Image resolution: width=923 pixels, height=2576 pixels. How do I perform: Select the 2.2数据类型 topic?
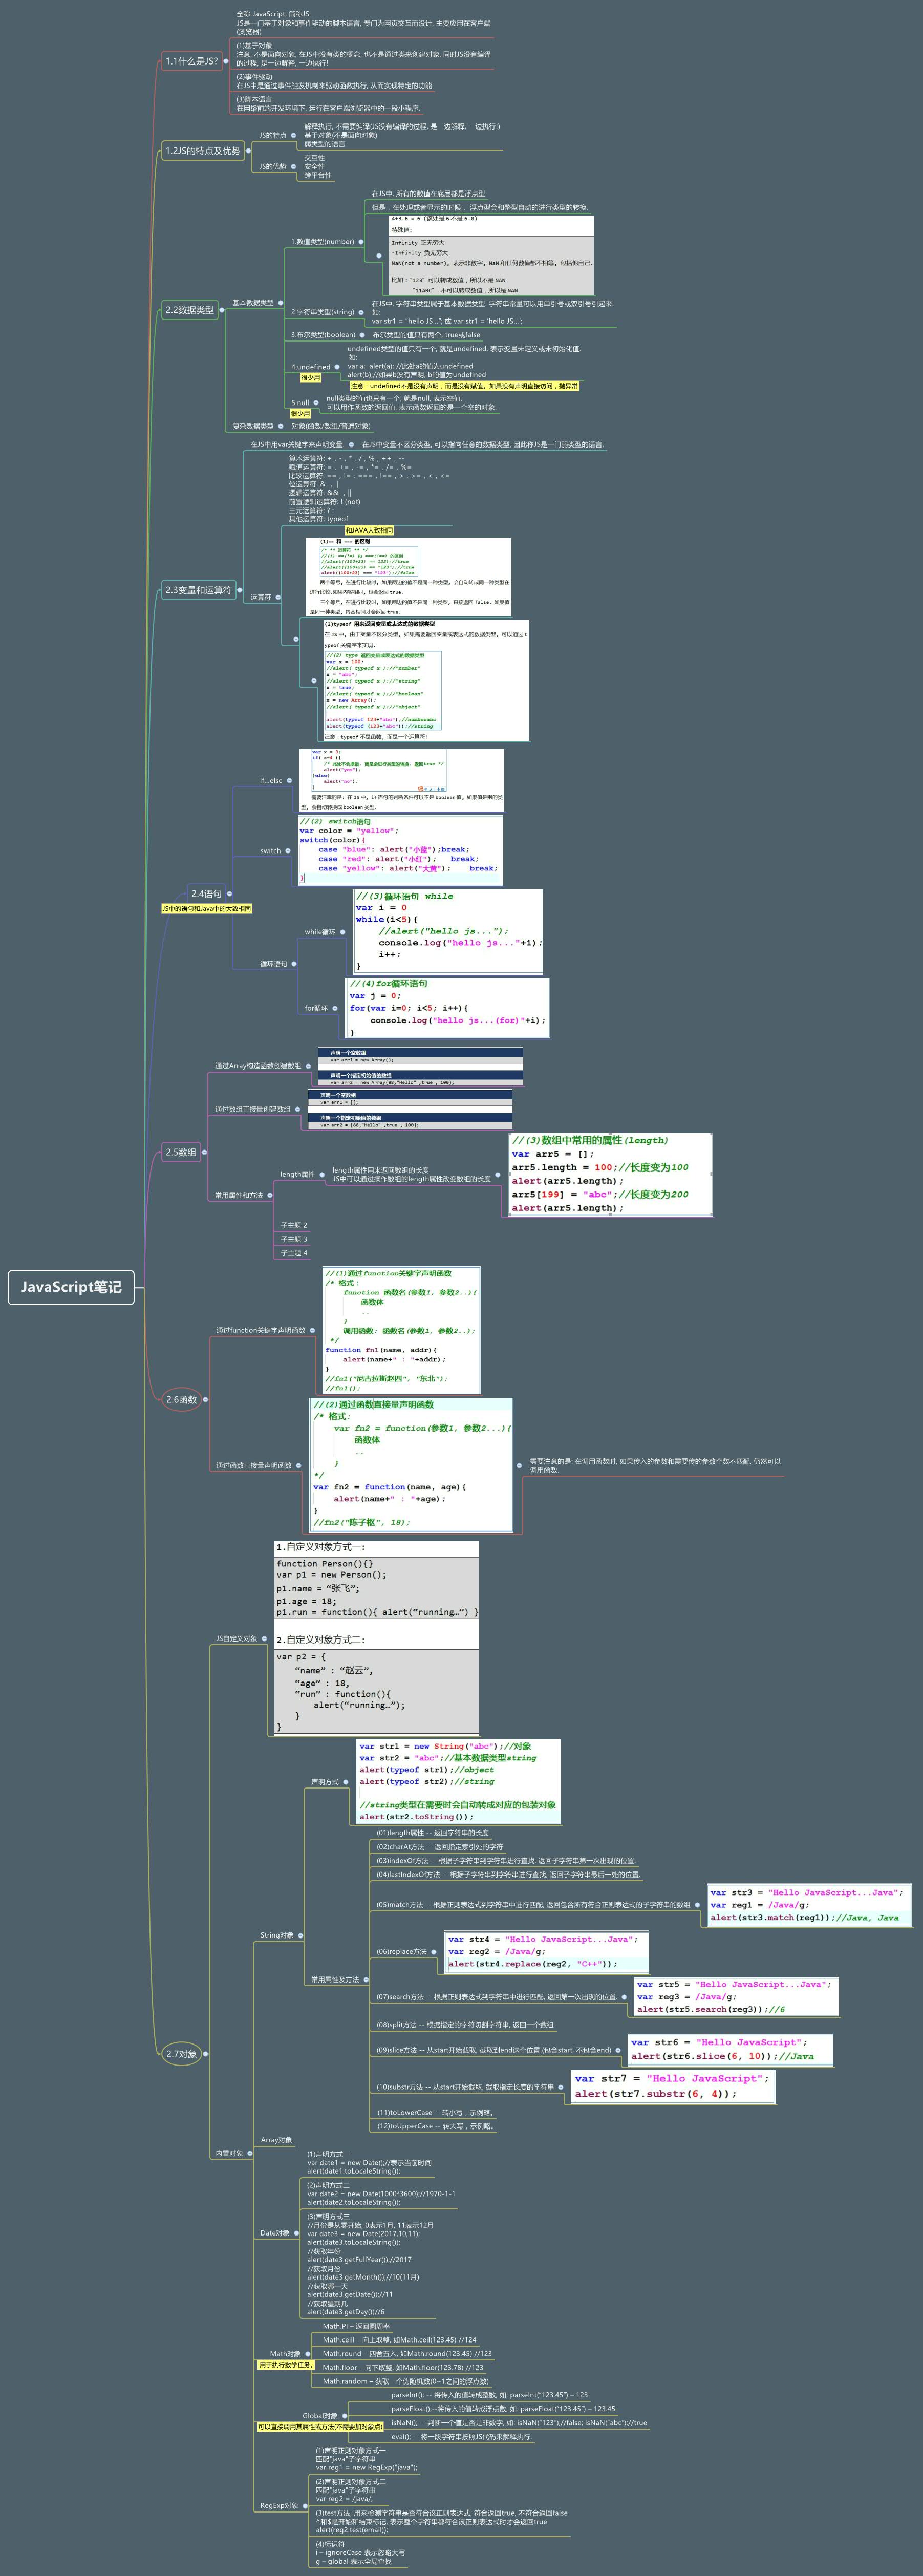pyautogui.click(x=190, y=310)
